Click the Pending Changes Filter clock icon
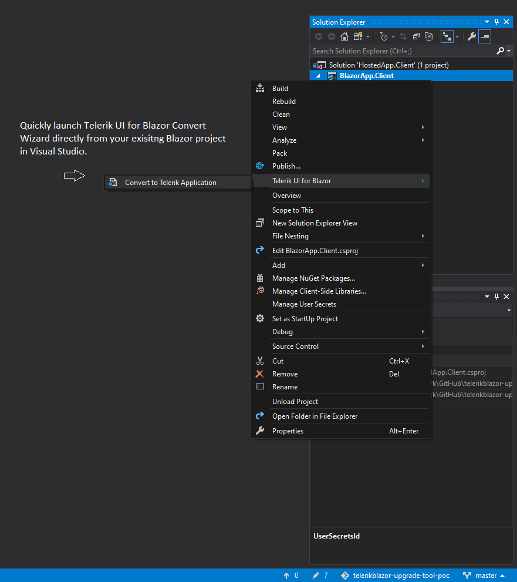The image size is (517, 582). point(383,36)
